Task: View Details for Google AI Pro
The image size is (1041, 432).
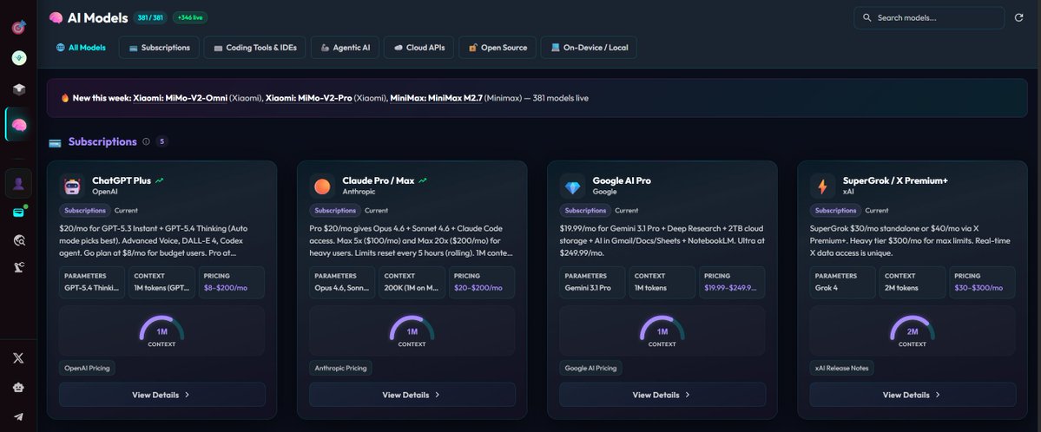Action: point(662,395)
